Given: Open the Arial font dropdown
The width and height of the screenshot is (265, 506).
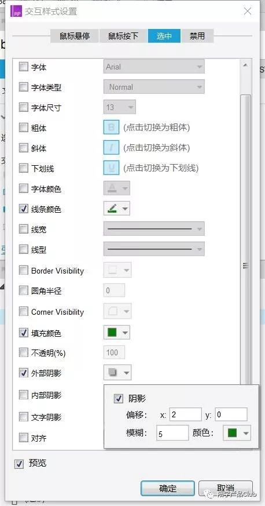Looking at the screenshot, I should (x=154, y=67).
